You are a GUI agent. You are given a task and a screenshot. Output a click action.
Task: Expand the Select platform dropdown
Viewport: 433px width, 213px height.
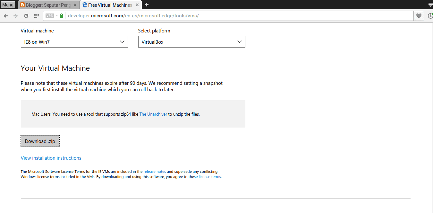(x=191, y=42)
